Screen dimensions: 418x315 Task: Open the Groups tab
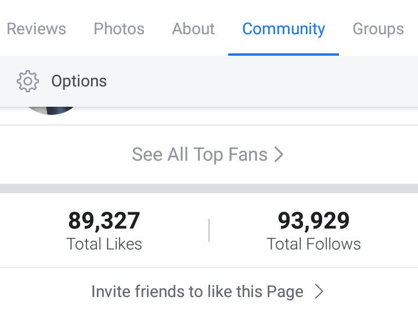tap(378, 28)
